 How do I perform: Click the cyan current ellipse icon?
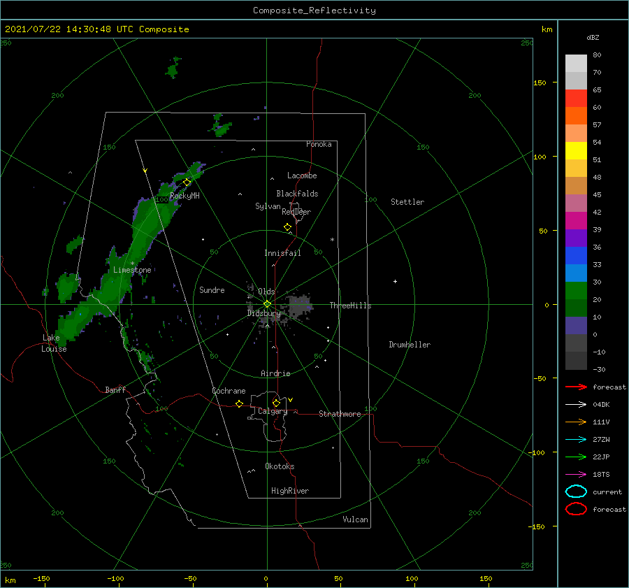[x=576, y=492]
